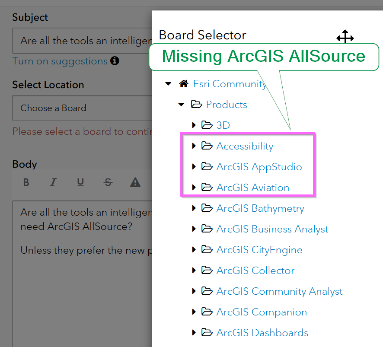383x347 pixels.
Task: Apply strikethrough formatting in the editor
Action: point(108,182)
